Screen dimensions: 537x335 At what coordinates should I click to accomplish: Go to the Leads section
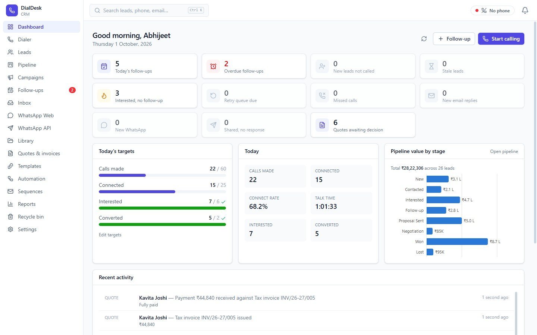tap(41, 52)
